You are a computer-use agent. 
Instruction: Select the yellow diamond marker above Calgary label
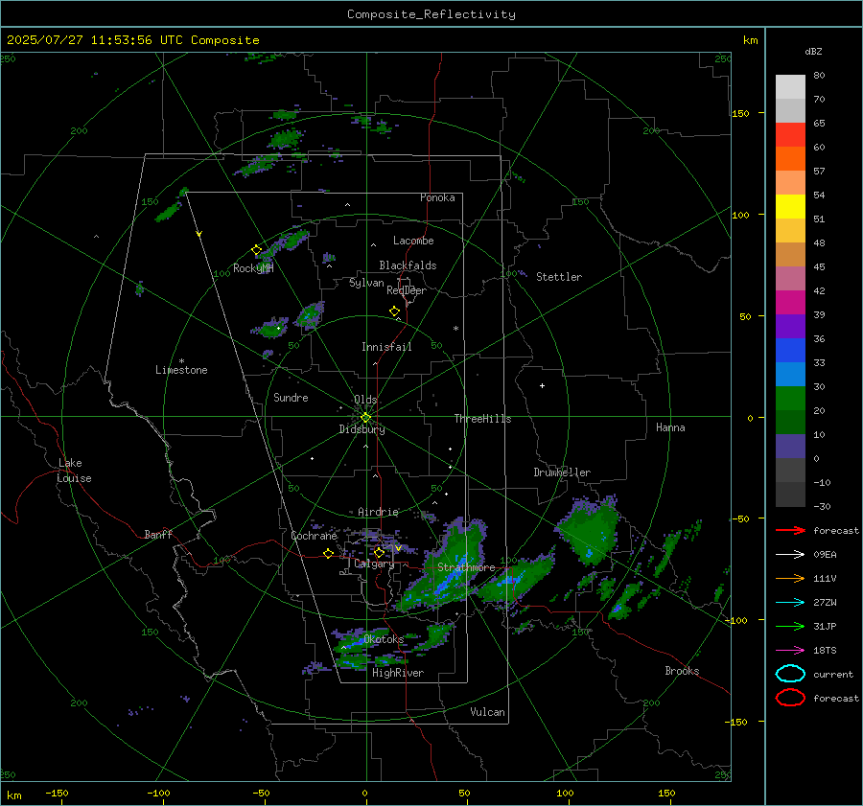[379, 552]
